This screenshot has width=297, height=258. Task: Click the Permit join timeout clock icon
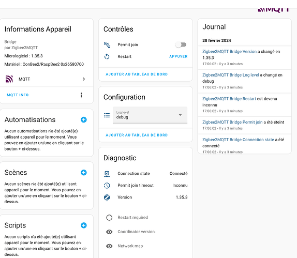[107, 185]
